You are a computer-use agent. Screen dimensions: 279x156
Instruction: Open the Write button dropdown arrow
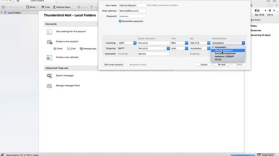37,7
